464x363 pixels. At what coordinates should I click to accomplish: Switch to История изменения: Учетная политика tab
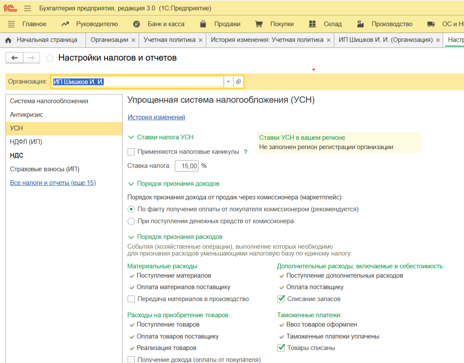pos(267,40)
